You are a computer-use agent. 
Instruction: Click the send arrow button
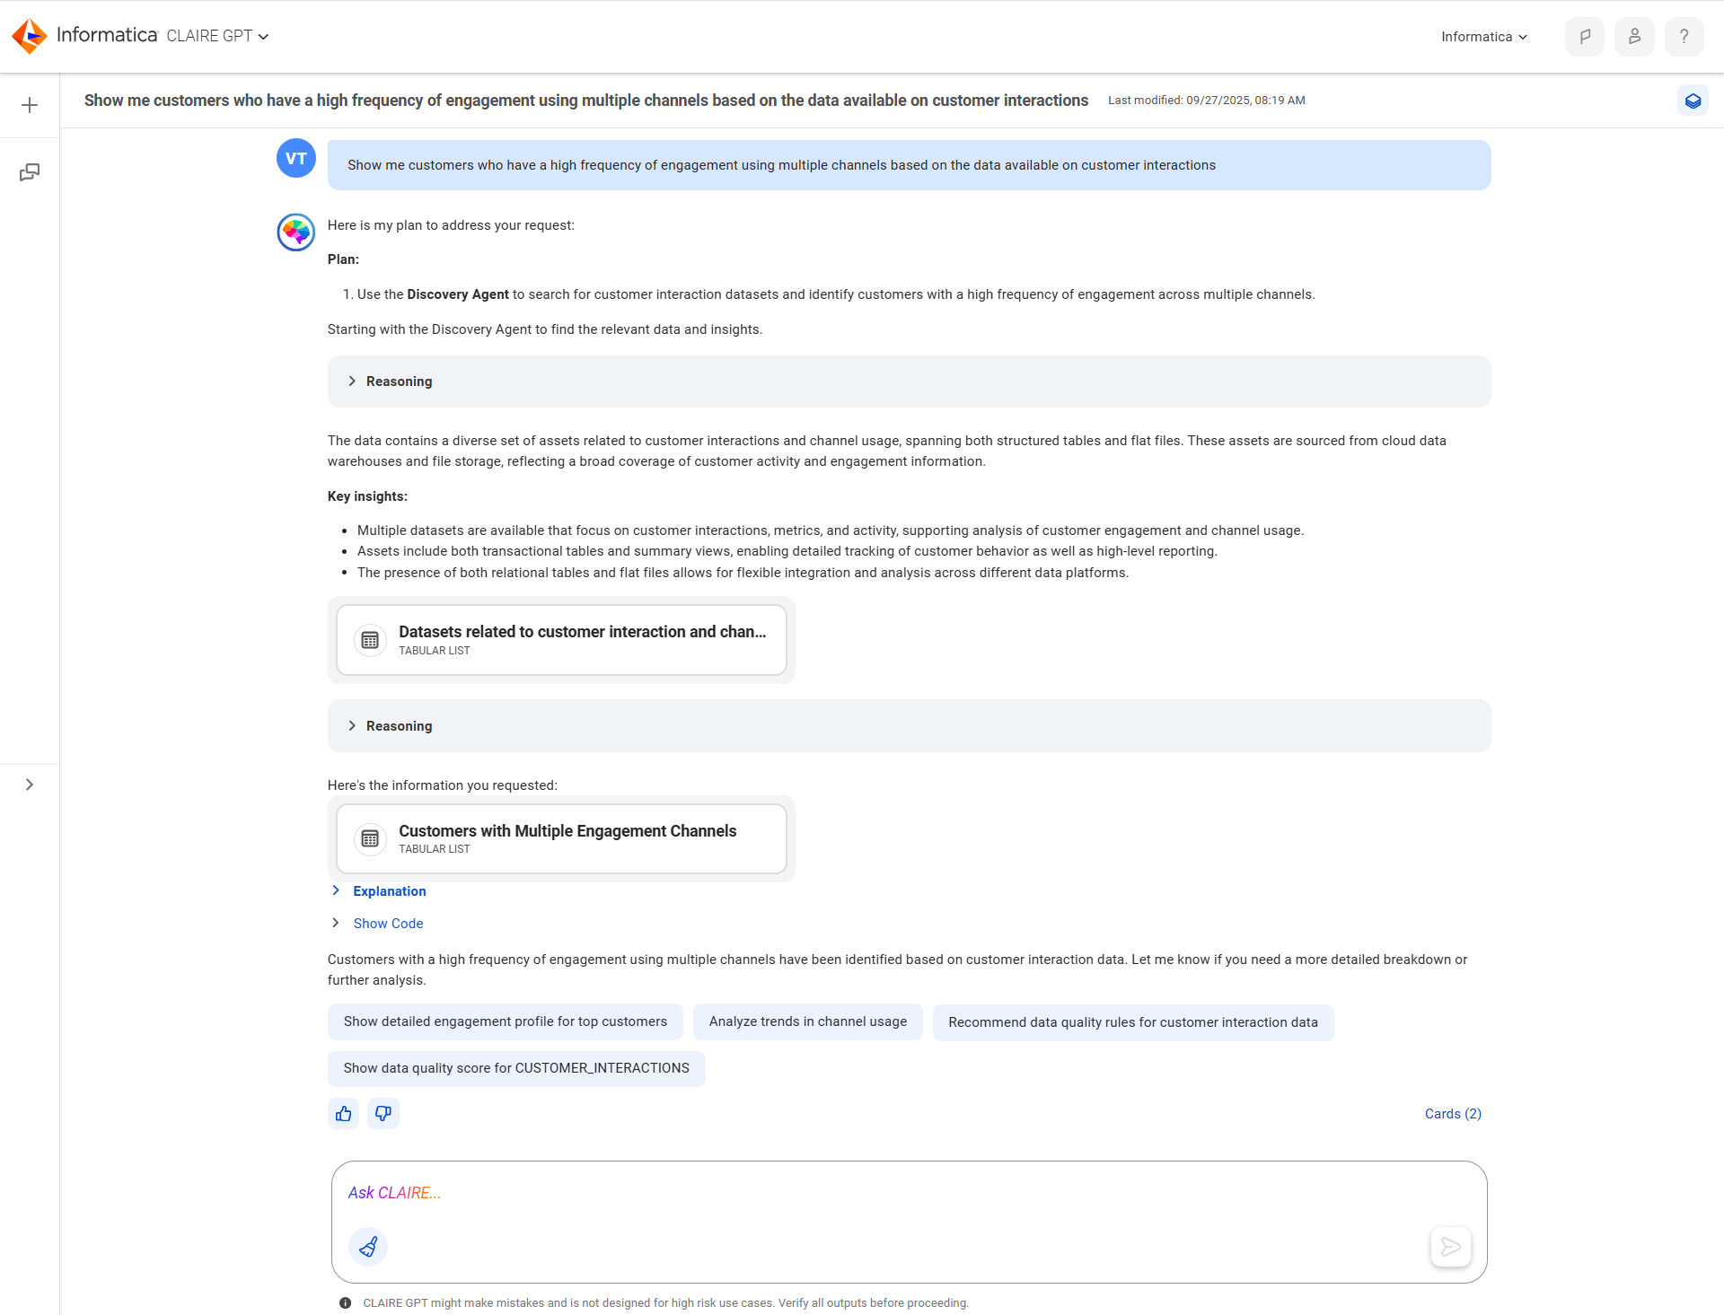[1450, 1246]
